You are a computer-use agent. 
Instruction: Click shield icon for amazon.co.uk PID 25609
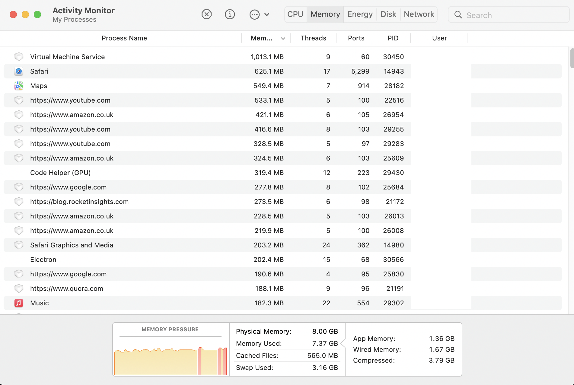19,158
